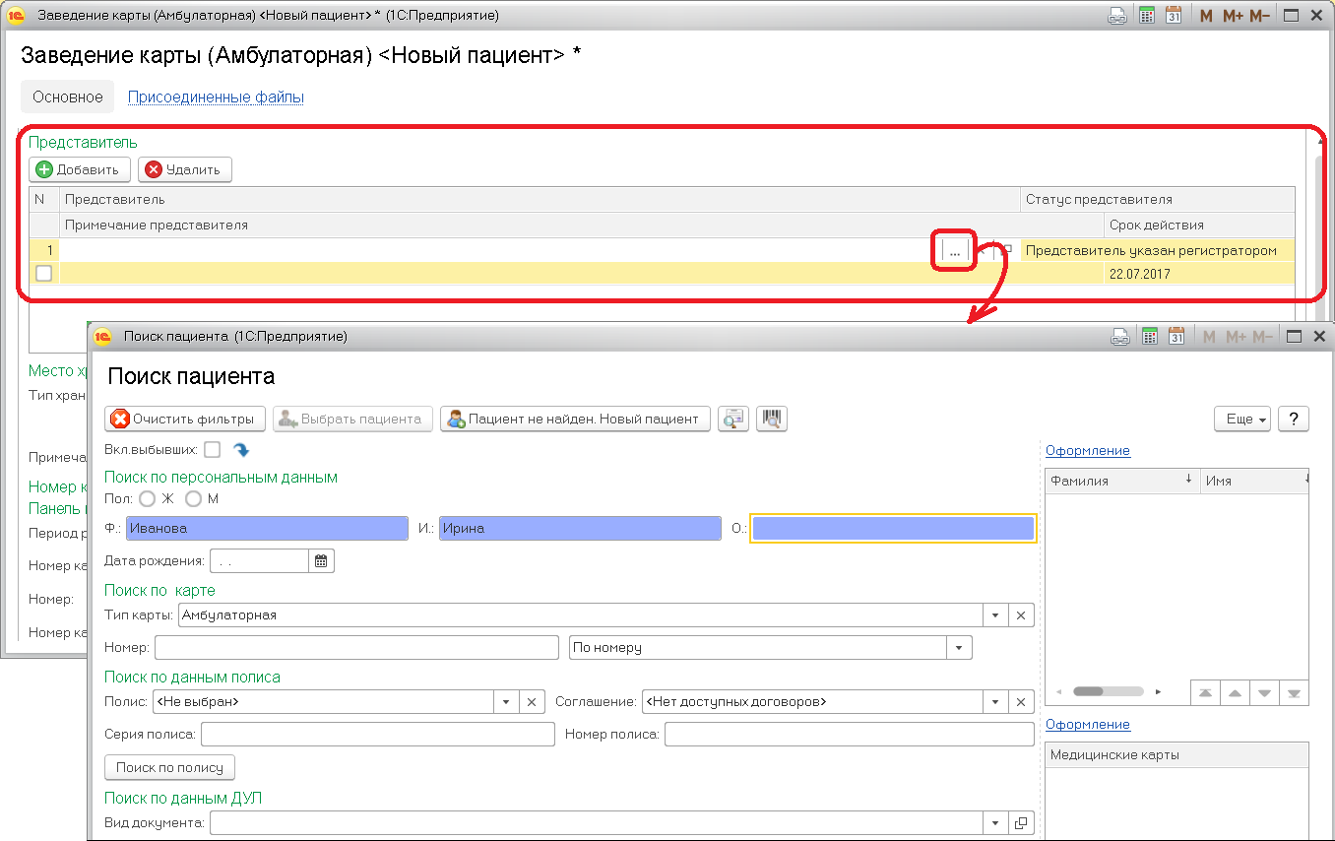
Task: Click right scroll arrow of results table
Action: pyautogui.click(x=1159, y=691)
